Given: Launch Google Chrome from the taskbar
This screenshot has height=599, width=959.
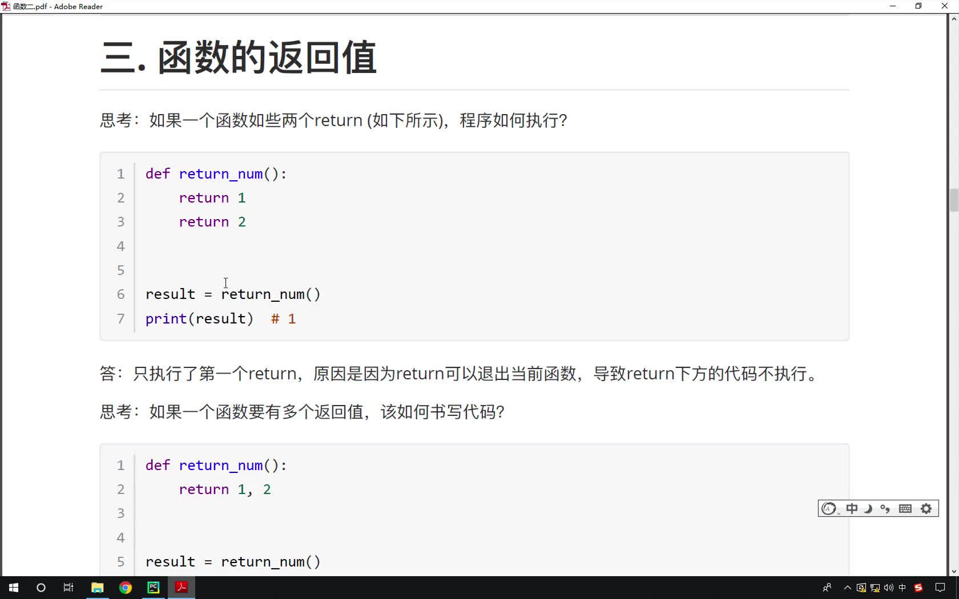Looking at the screenshot, I should pyautogui.click(x=126, y=588).
